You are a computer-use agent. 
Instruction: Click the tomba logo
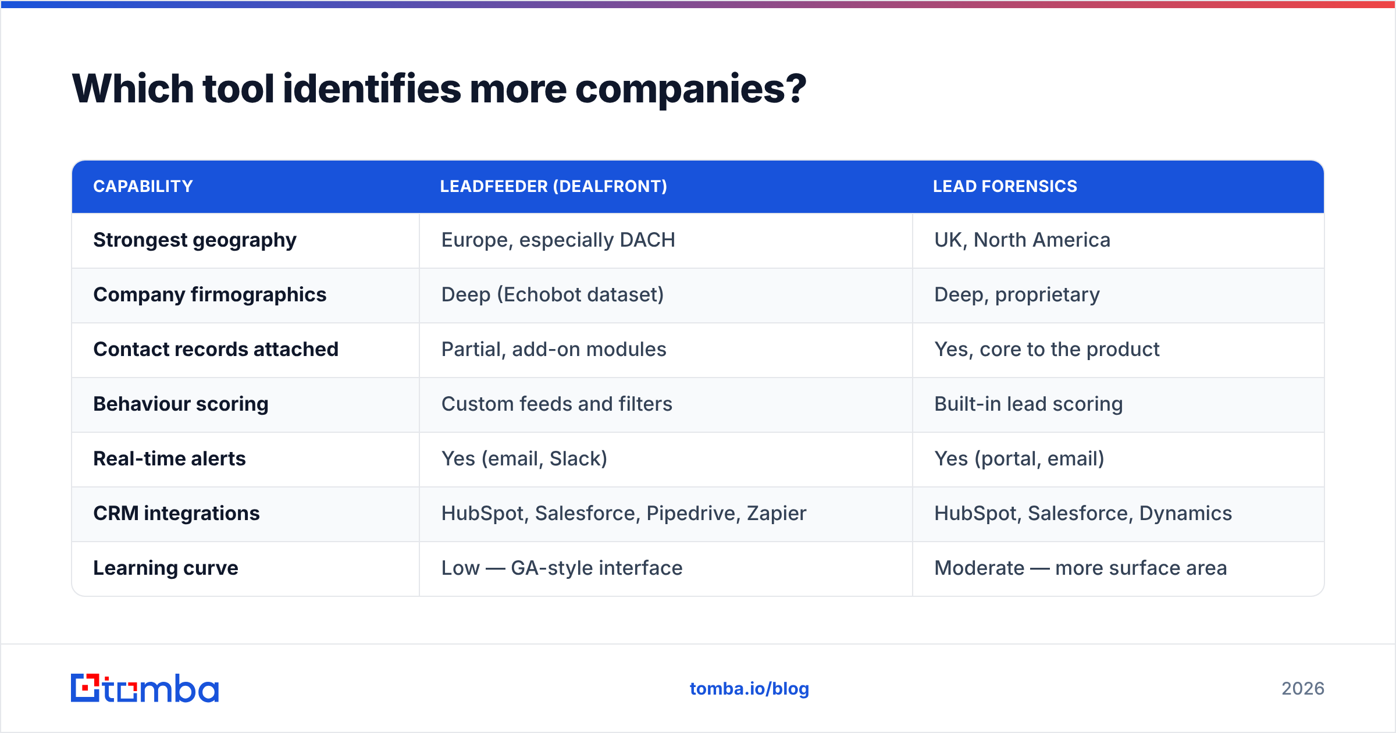click(145, 688)
